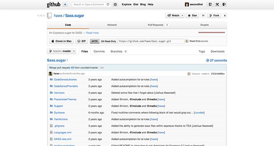Click the repository book icon
Viewport: 274px width, 146px height.
coord(49,16)
